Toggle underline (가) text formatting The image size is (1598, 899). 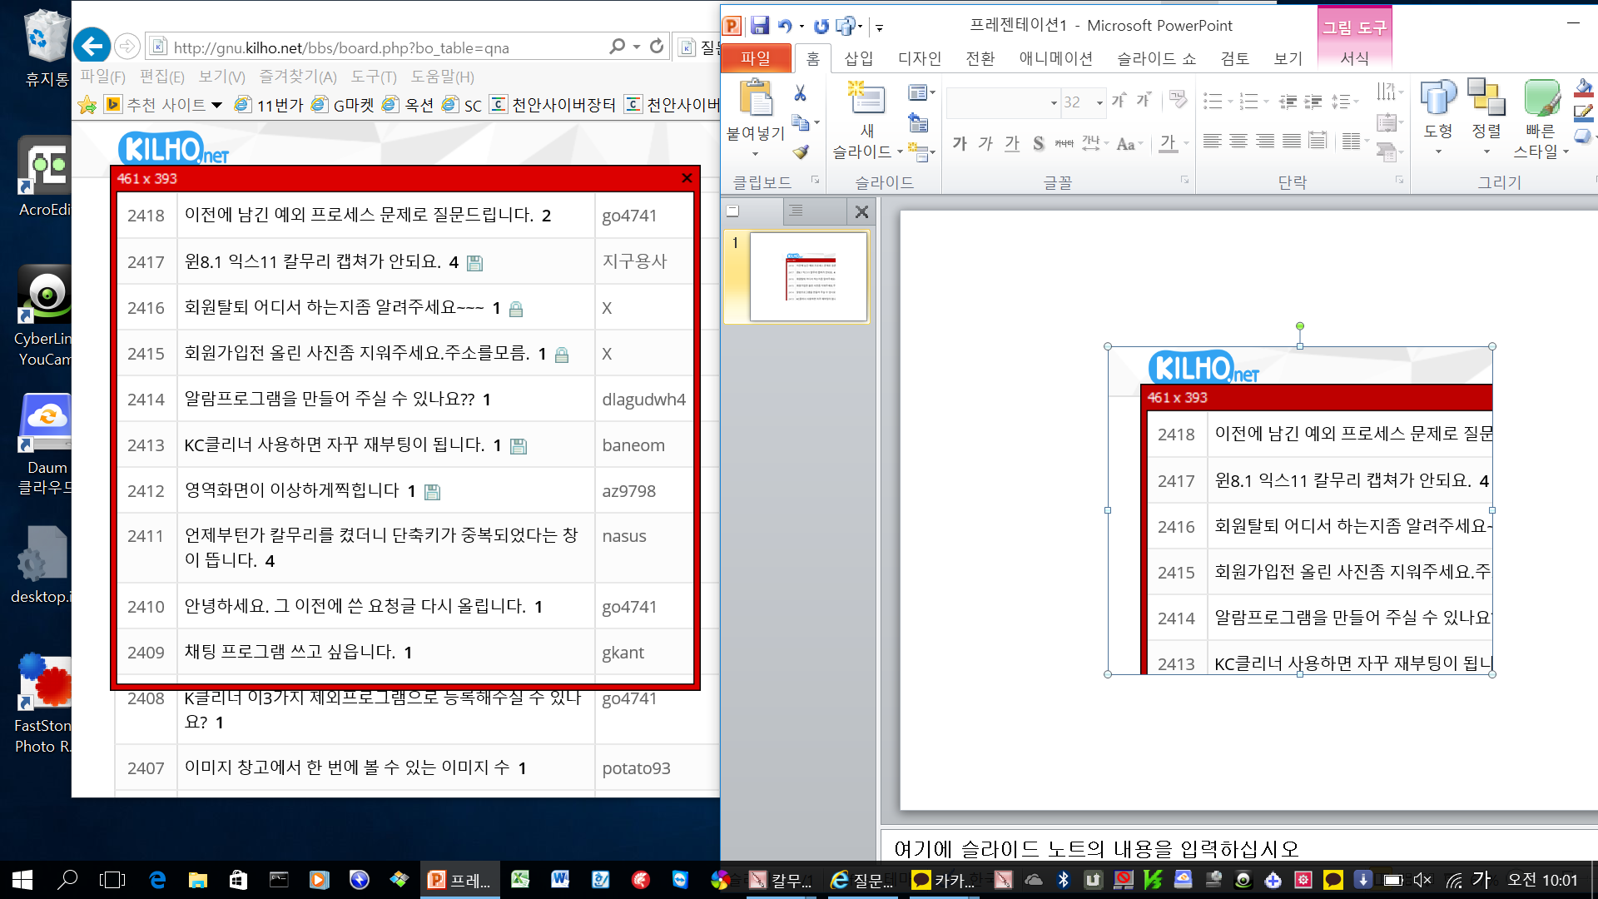[1011, 143]
